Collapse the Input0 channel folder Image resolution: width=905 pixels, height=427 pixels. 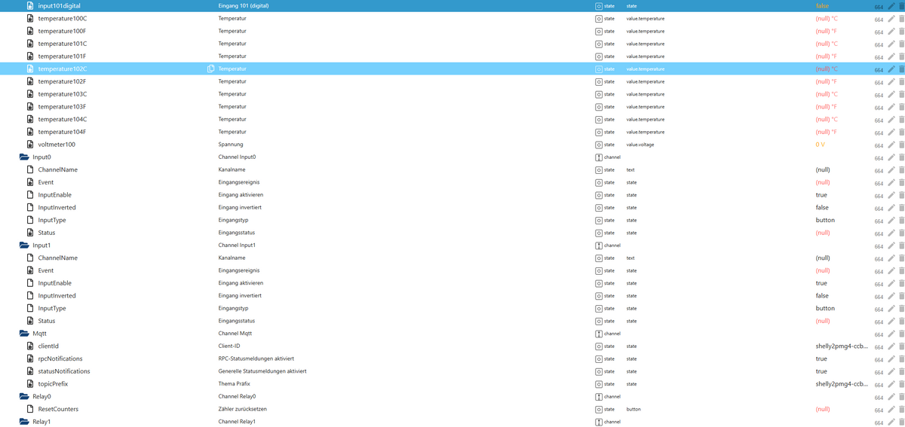click(24, 157)
